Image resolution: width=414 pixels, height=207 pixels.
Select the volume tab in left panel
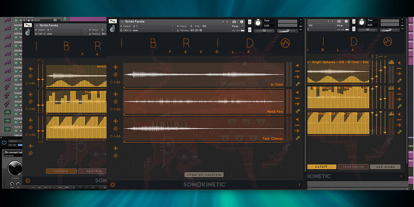point(61,171)
